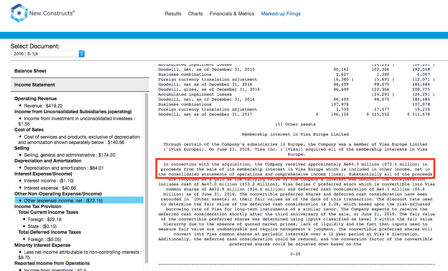Select Cost of services and products item

coord(79,139)
